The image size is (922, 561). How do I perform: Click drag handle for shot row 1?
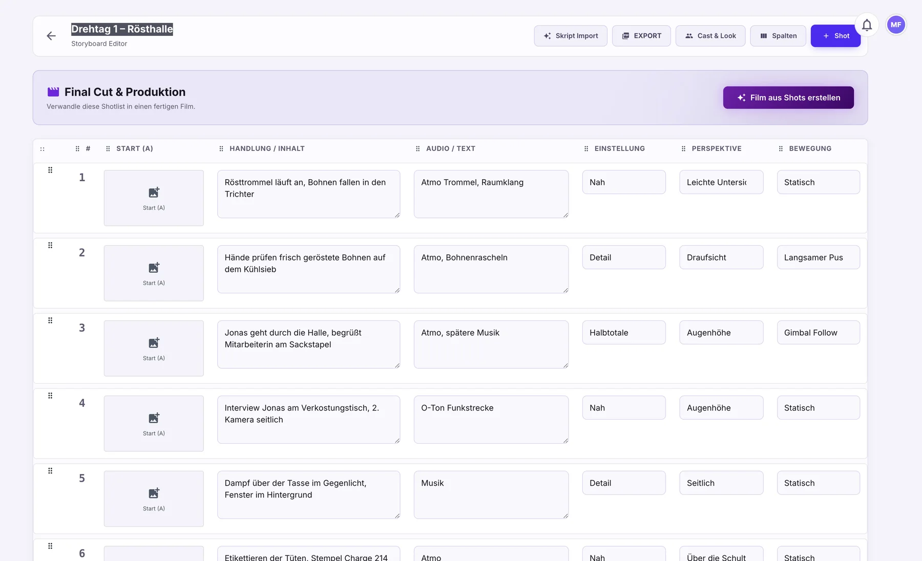50,170
